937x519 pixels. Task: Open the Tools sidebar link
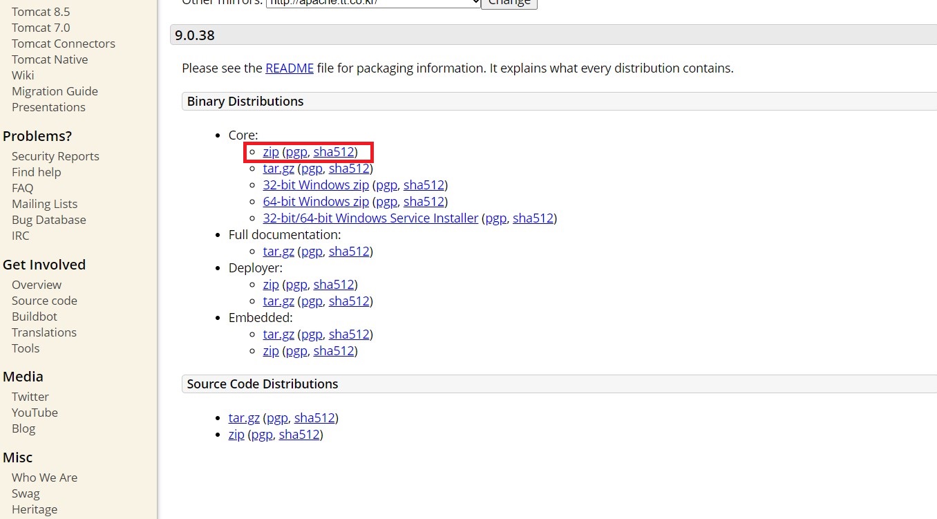pyautogui.click(x=26, y=348)
